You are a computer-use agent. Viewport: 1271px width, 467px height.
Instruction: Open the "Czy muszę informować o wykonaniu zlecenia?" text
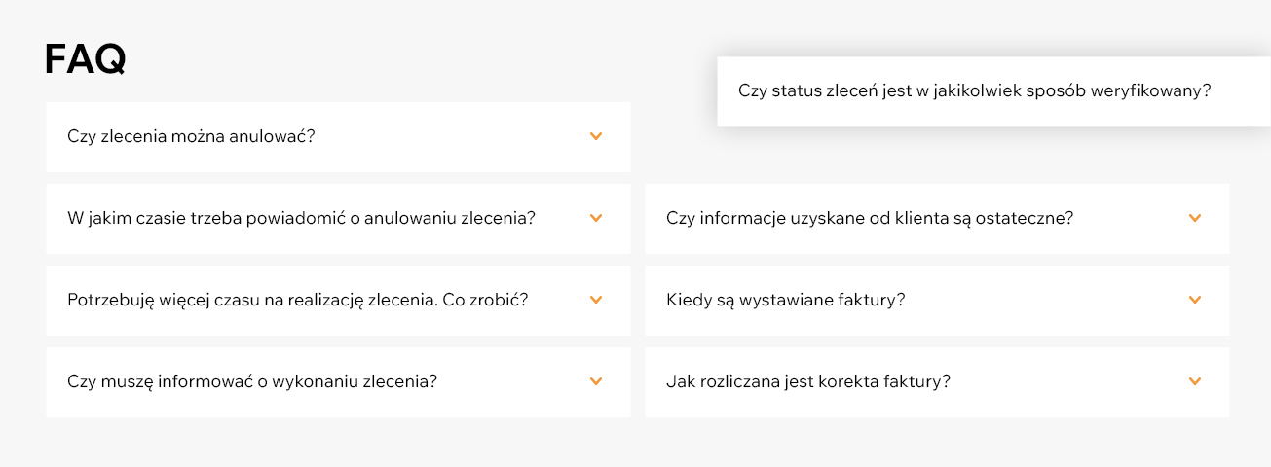point(252,381)
